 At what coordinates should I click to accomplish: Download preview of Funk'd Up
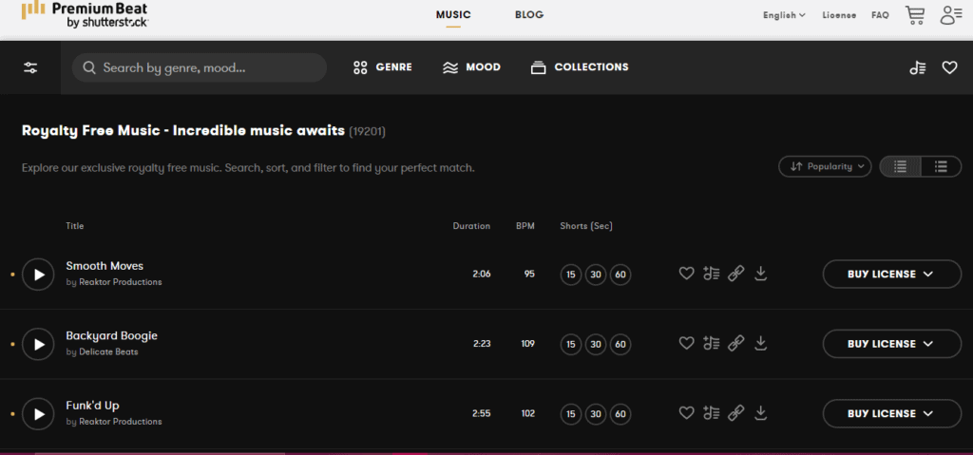[761, 413]
